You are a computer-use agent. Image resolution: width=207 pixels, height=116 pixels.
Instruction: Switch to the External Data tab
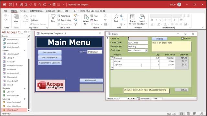(x=36, y=11)
